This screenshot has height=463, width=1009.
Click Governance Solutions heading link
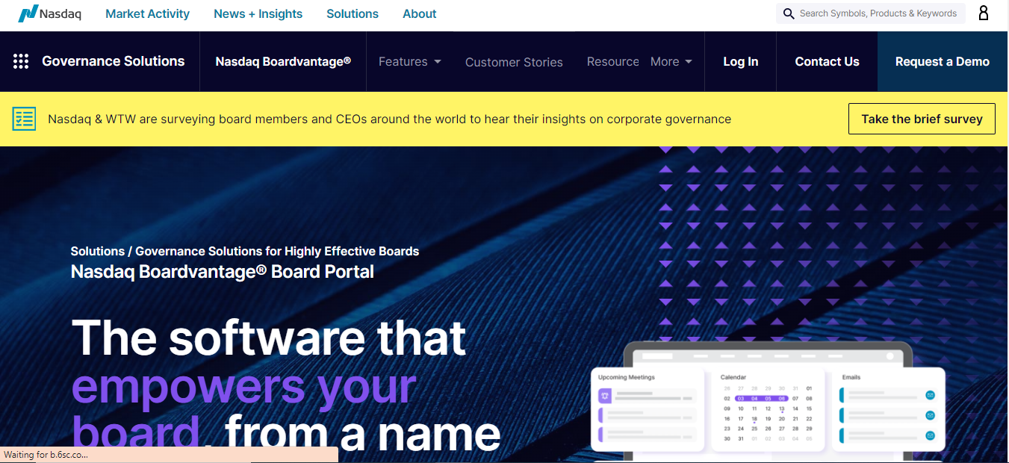point(114,61)
